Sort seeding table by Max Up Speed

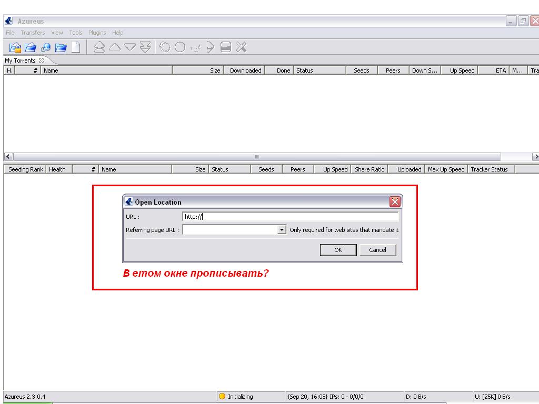click(446, 169)
